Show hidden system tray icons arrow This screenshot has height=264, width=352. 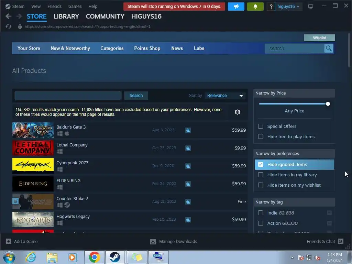pyautogui.click(x=292, y=257)
